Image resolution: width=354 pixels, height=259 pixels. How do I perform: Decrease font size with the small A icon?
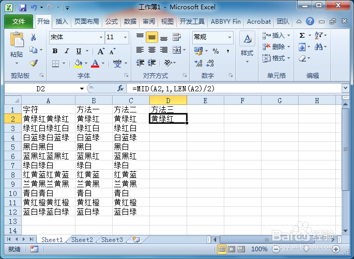coord(112,51)
